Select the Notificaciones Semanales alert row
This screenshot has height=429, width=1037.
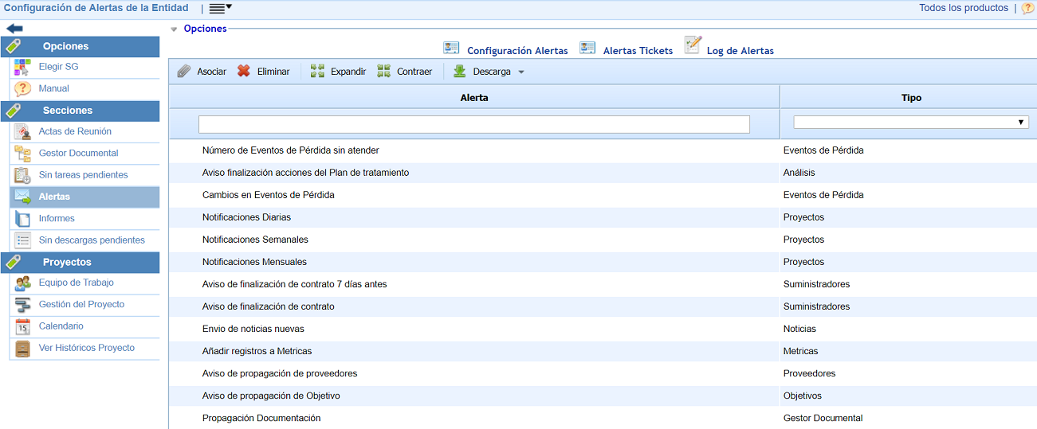click(255, 240)
